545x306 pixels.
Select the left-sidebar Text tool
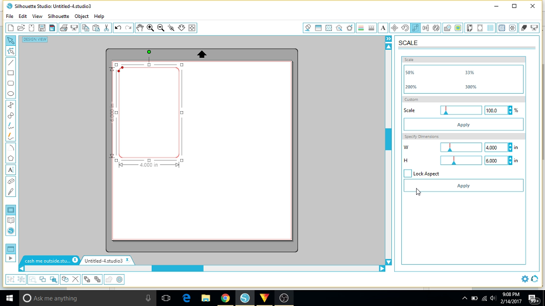click(11, 169)
